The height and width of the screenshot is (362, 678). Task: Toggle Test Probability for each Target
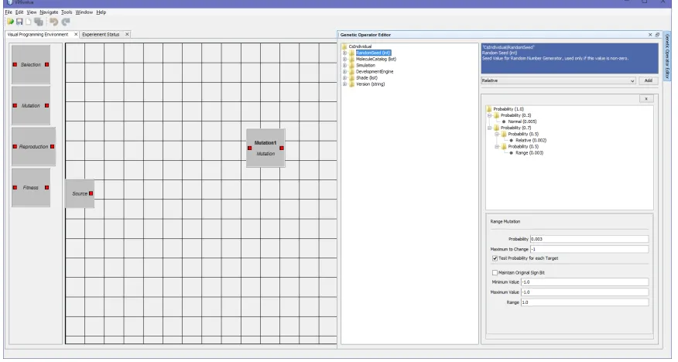(x=495, y=258)
